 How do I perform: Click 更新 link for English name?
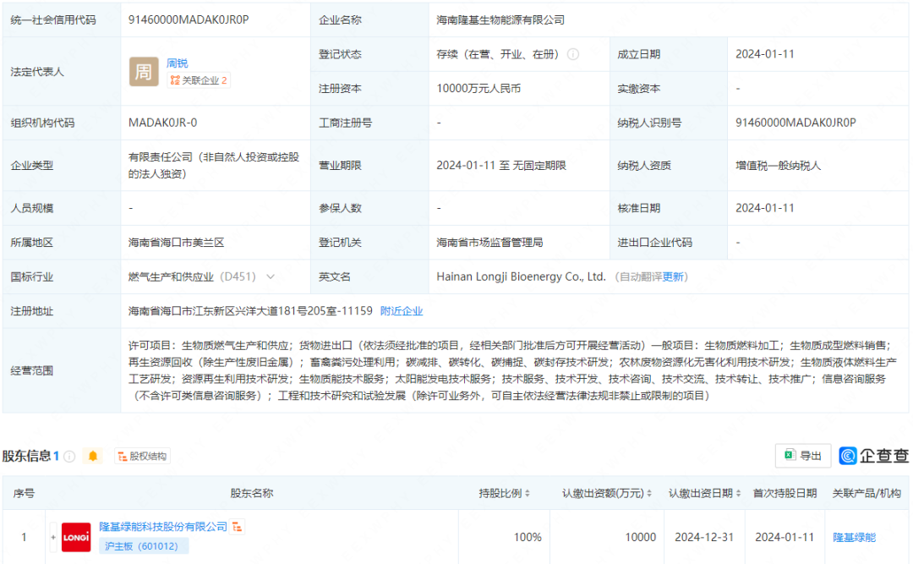pyautogui.click(x=673, y=277)
